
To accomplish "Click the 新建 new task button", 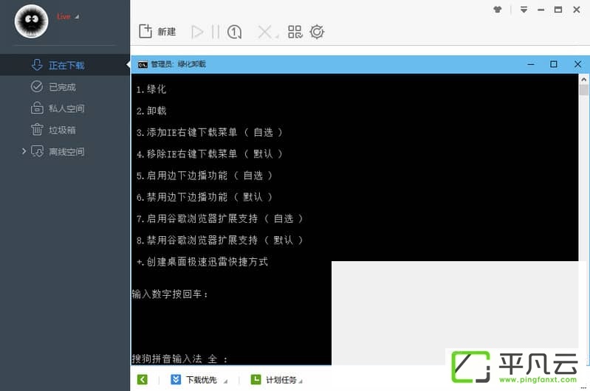I will click(x=157, y=32).
